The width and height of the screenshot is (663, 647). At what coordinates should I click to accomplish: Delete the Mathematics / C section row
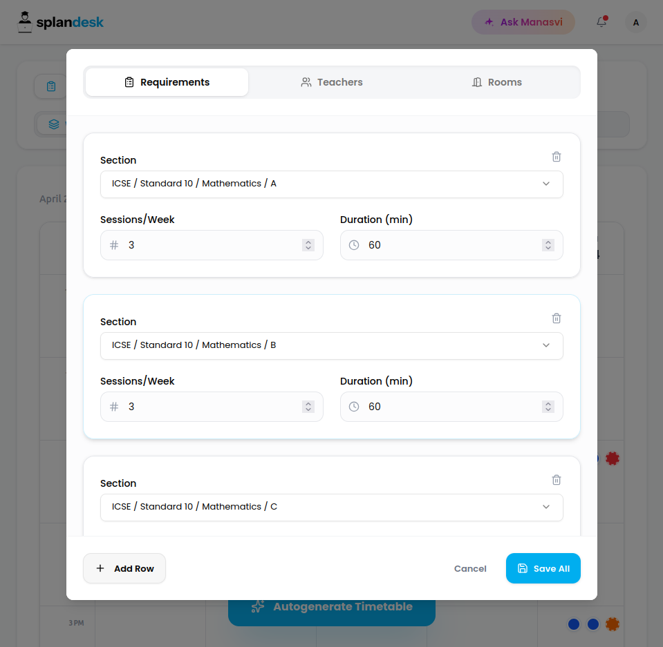coord(557,480)
